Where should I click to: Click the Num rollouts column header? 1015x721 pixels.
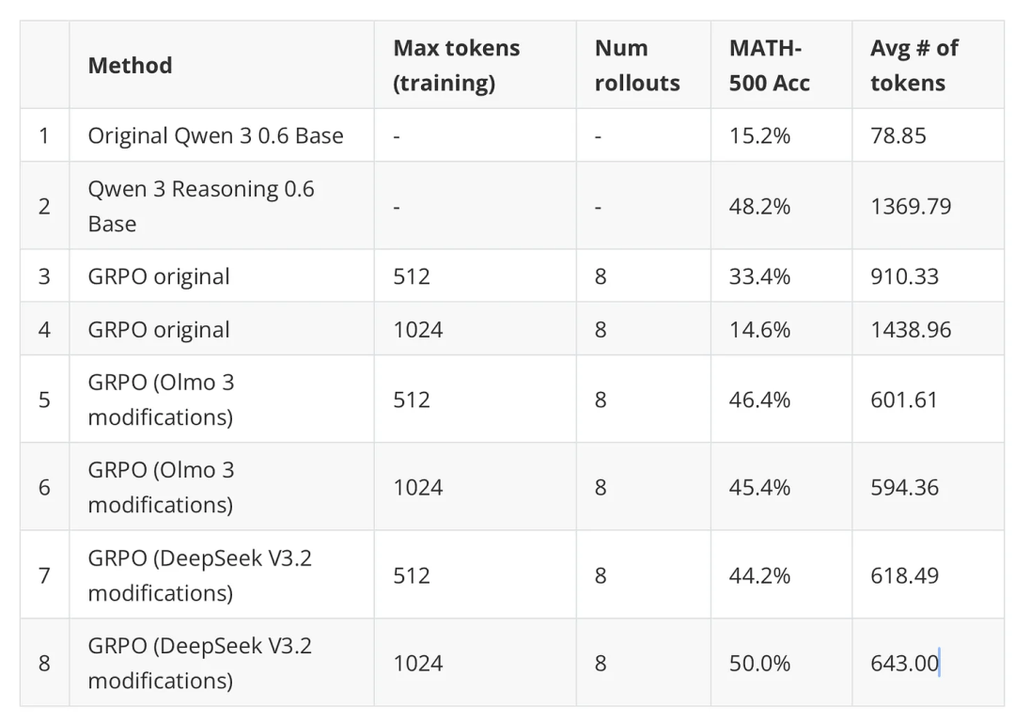(x=637, y=65)
